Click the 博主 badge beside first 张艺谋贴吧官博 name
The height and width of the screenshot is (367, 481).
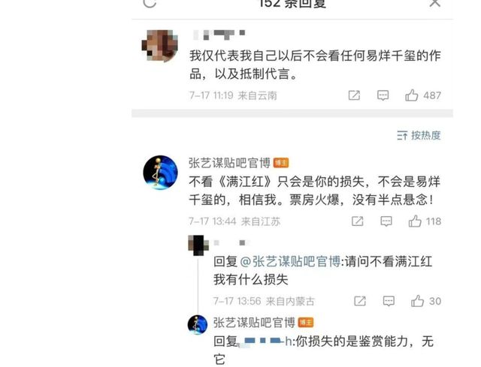click(281, 163)
